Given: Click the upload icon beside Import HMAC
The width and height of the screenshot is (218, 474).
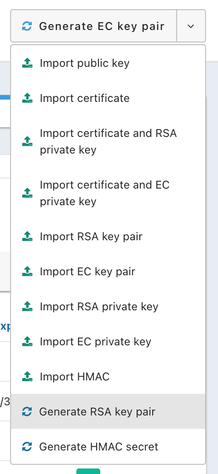Looking at the screenshot, I should 27,377.
